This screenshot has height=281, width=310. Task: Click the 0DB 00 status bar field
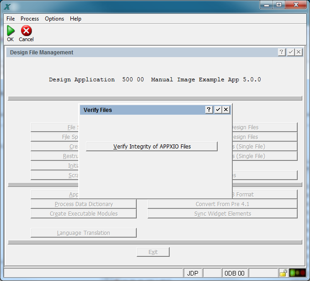pyautogui.click(x=235, y=273)
